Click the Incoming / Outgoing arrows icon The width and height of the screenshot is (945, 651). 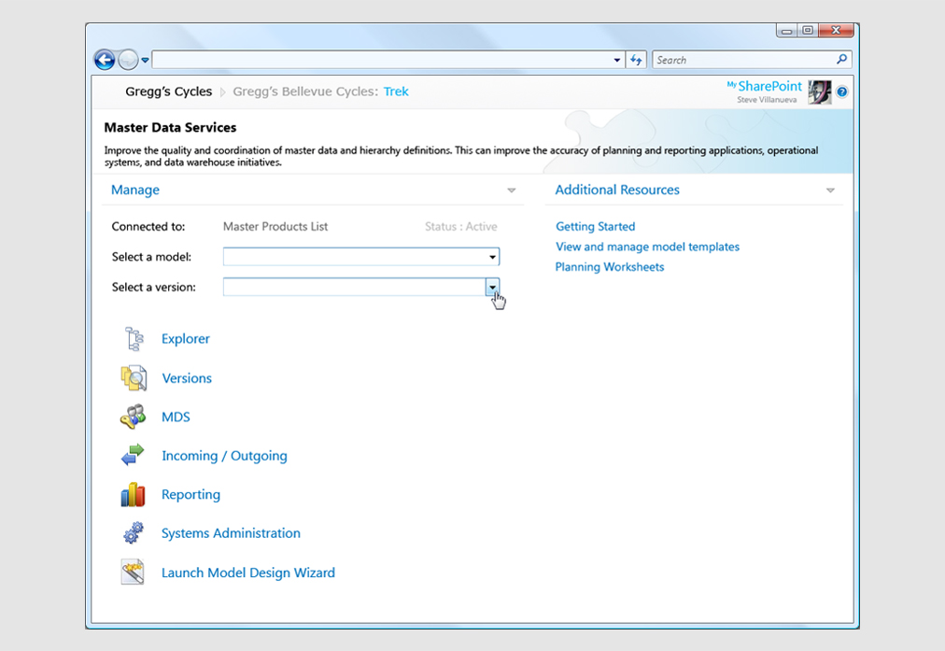[x=134, y=456]
